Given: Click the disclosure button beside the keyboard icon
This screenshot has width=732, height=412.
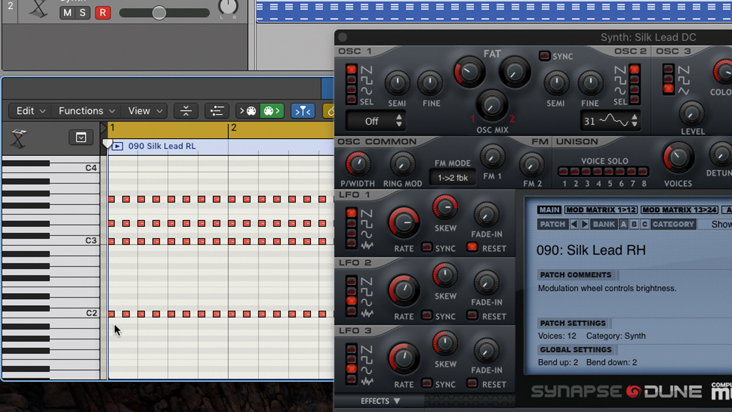Looking at the screenshot, I should [x=81, y=138].
